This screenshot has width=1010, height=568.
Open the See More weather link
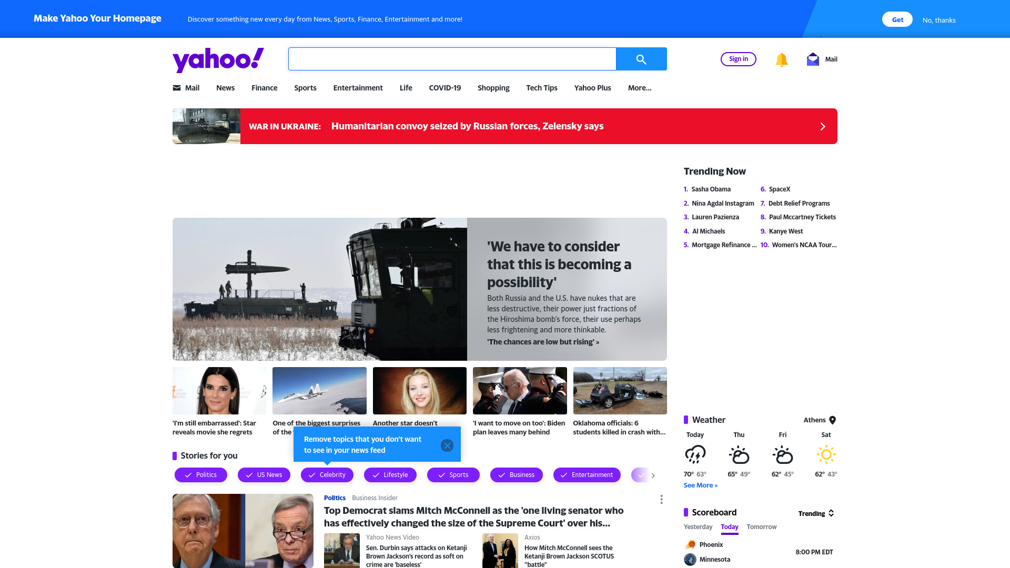[700, 485]
